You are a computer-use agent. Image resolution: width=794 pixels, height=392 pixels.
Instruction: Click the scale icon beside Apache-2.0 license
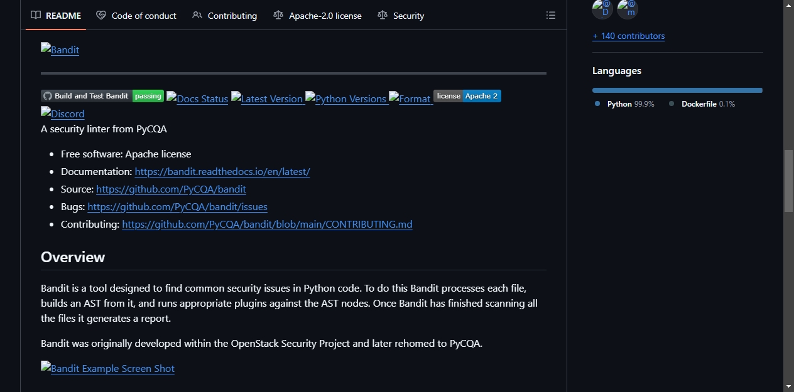click(278, 15)
